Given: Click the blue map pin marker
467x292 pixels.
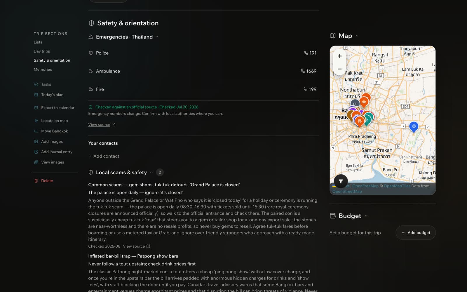Looking at the screenshot, I should pyautogui.click(x=414, y=127).
